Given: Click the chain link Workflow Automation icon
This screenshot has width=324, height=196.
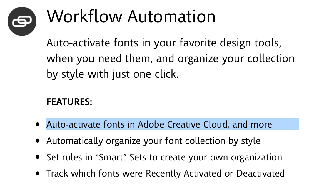Looking at the screenshot, I should (22, 21).
